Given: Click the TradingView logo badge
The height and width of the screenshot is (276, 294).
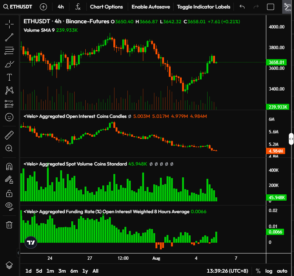Looking at the screenshot, I should point(31,242).
